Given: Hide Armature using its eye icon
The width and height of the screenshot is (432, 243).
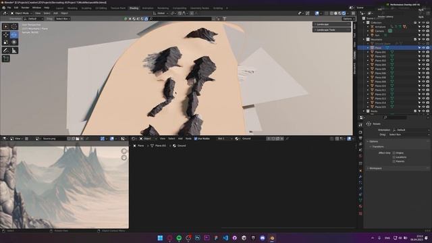Looking at the screenshot, I should coord(423,27).
